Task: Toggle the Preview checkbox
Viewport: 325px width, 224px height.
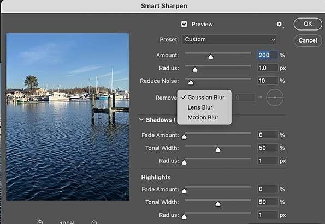Action: [184, 24]
